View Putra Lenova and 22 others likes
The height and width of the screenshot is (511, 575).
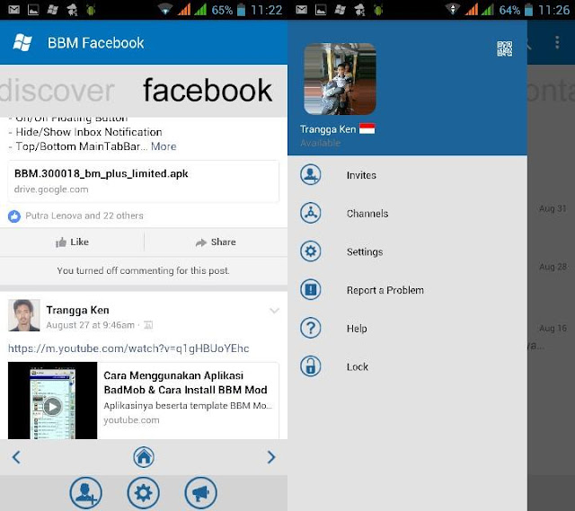[84, 216]
